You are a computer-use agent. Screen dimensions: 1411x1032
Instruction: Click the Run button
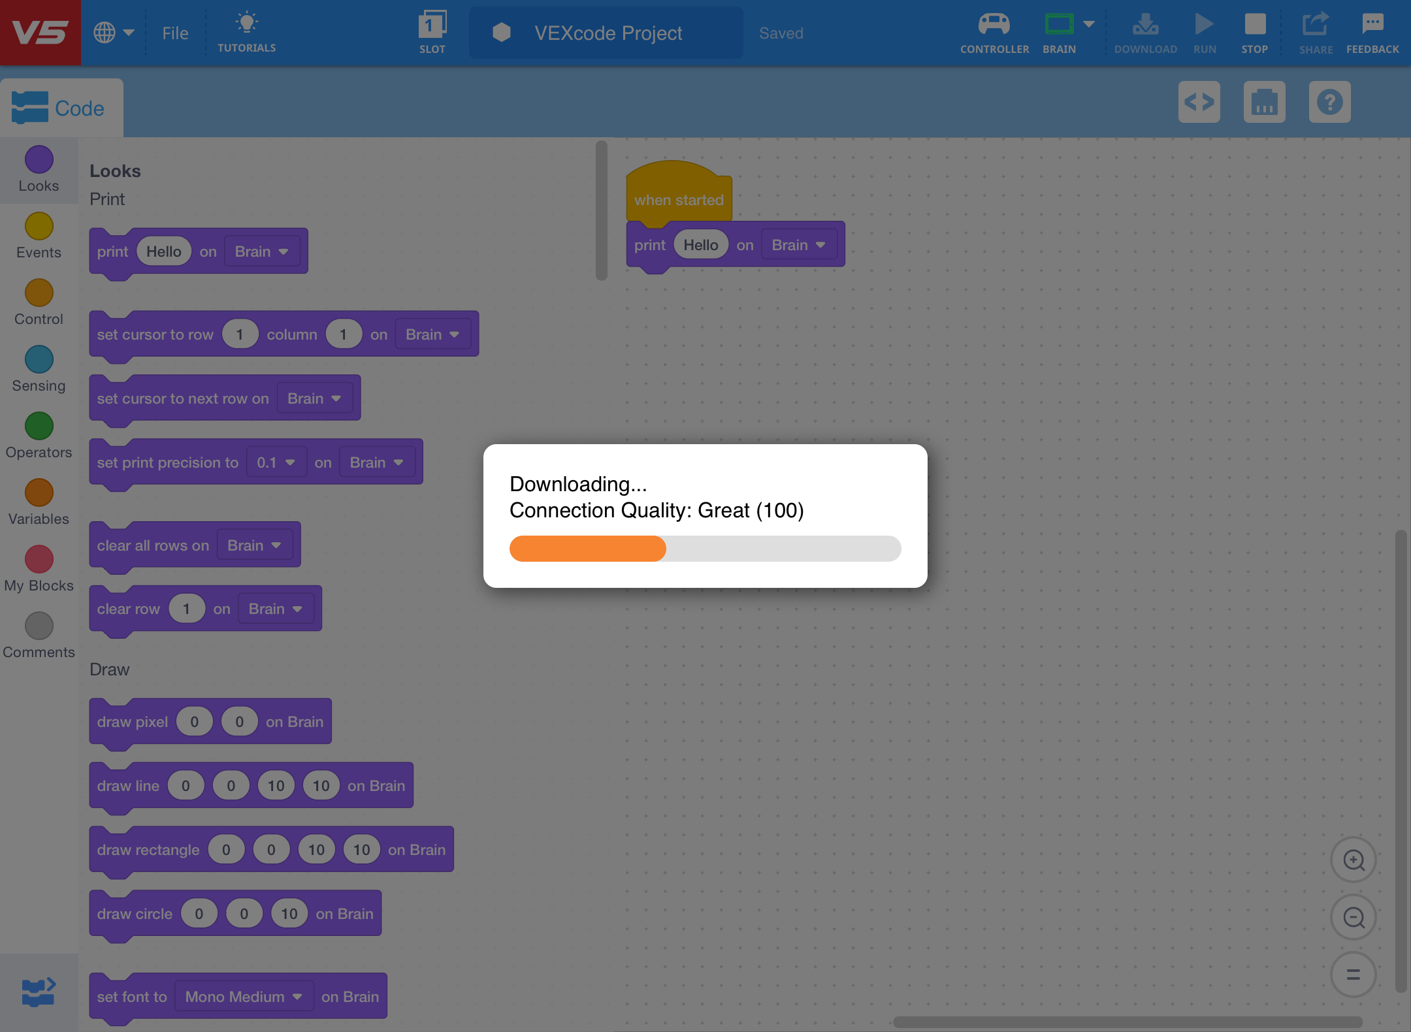(x=1204, y=26)
